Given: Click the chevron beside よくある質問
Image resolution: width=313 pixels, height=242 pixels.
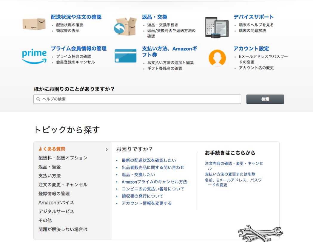Looking at the screenshot, I should tap(107, 149).
